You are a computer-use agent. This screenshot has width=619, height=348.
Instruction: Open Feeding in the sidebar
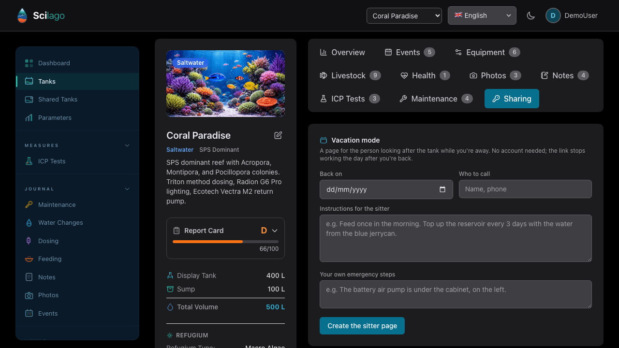[x=77, y=259]
